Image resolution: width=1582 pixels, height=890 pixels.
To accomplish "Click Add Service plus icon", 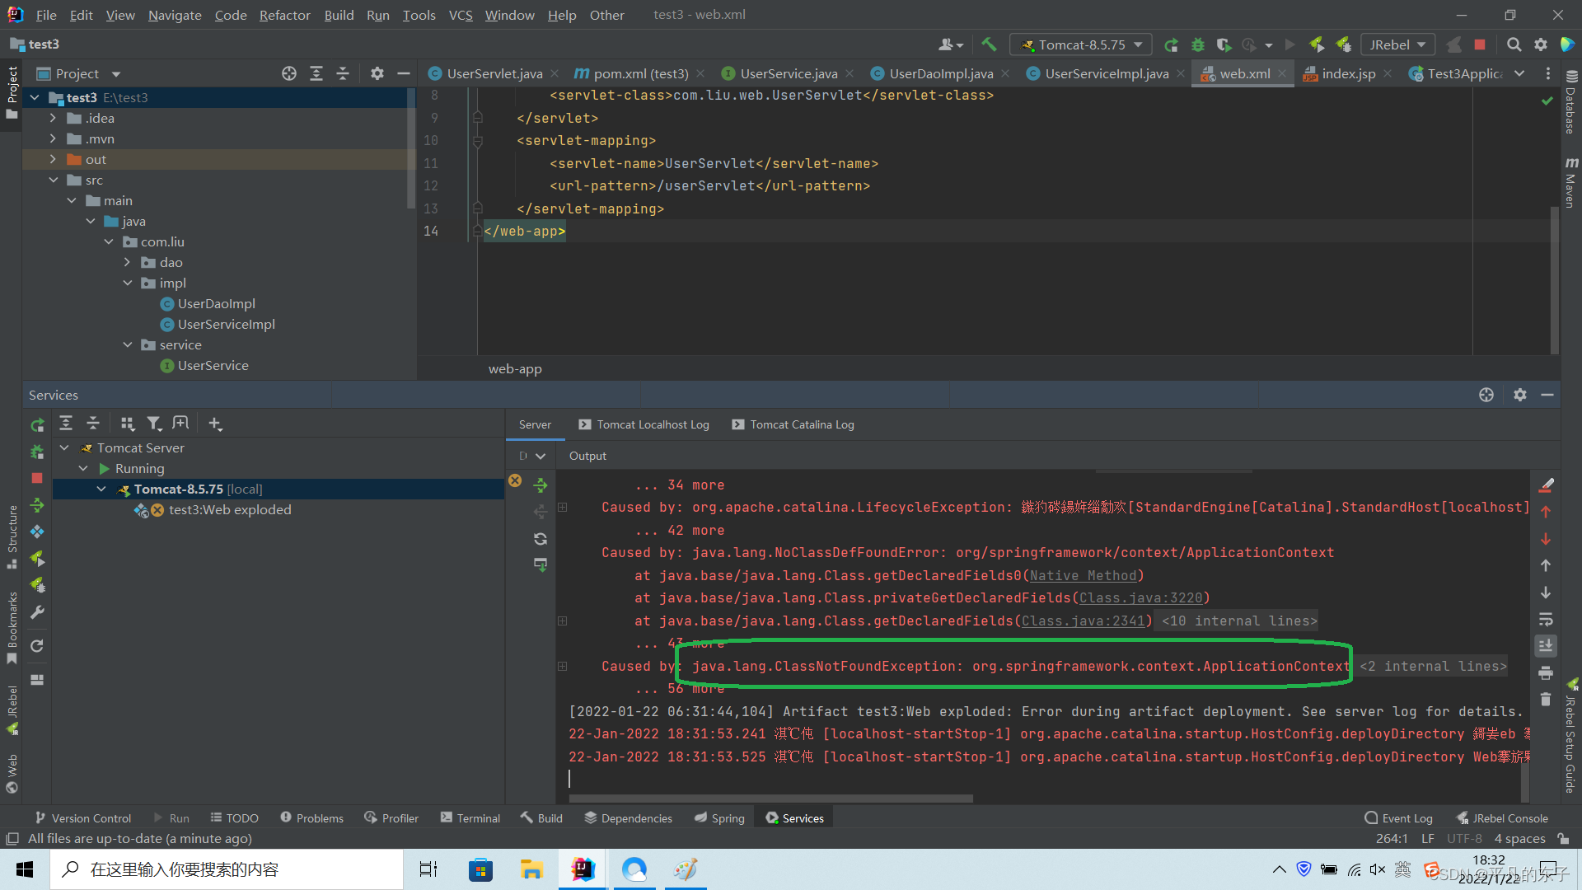I will pyautogui.click(x=215, y=424).
